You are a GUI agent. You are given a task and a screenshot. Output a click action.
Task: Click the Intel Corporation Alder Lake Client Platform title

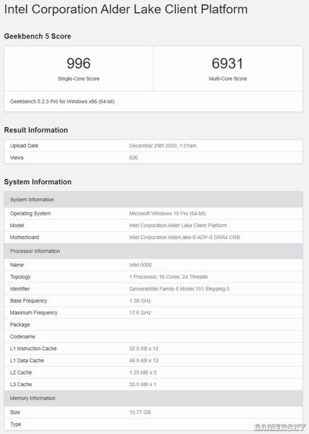point(126,10)
